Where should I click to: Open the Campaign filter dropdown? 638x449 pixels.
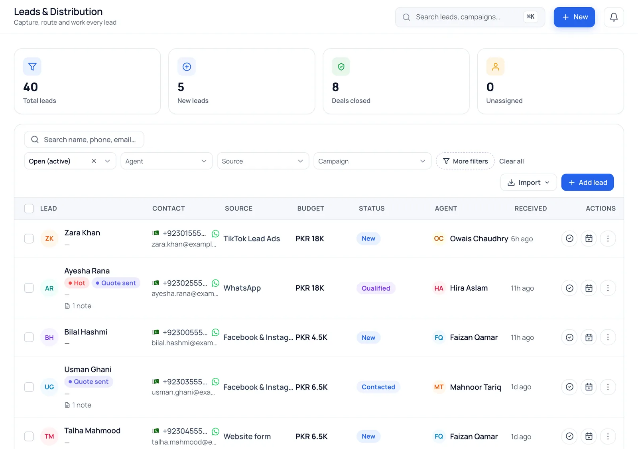(x=372, y=161)
